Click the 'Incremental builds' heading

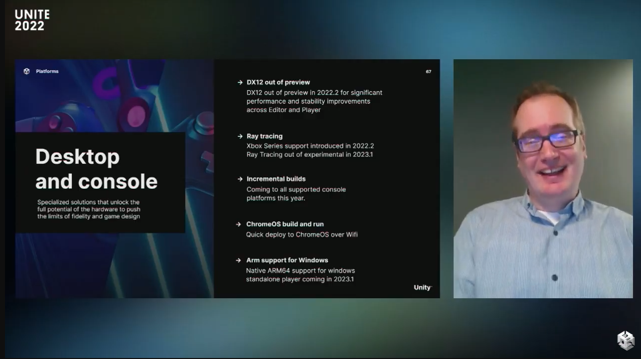(x=276, y=179)
